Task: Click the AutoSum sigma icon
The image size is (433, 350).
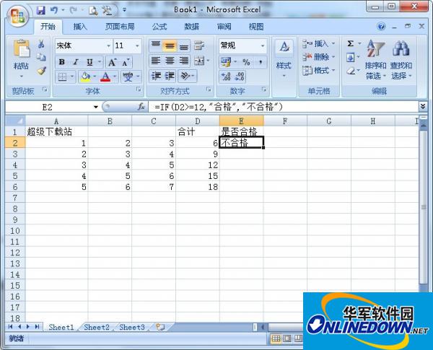Action: click(x=351, y=43)
